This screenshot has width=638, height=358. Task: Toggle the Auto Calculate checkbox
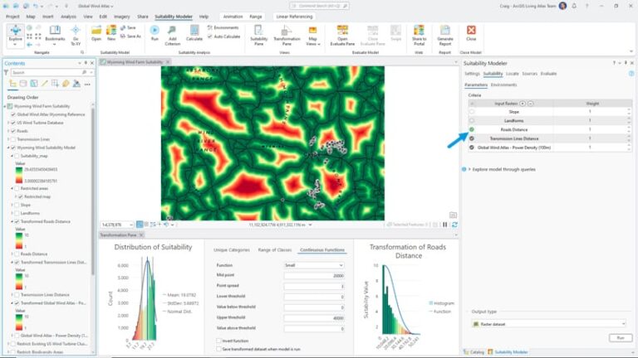[x=210, y=36]
